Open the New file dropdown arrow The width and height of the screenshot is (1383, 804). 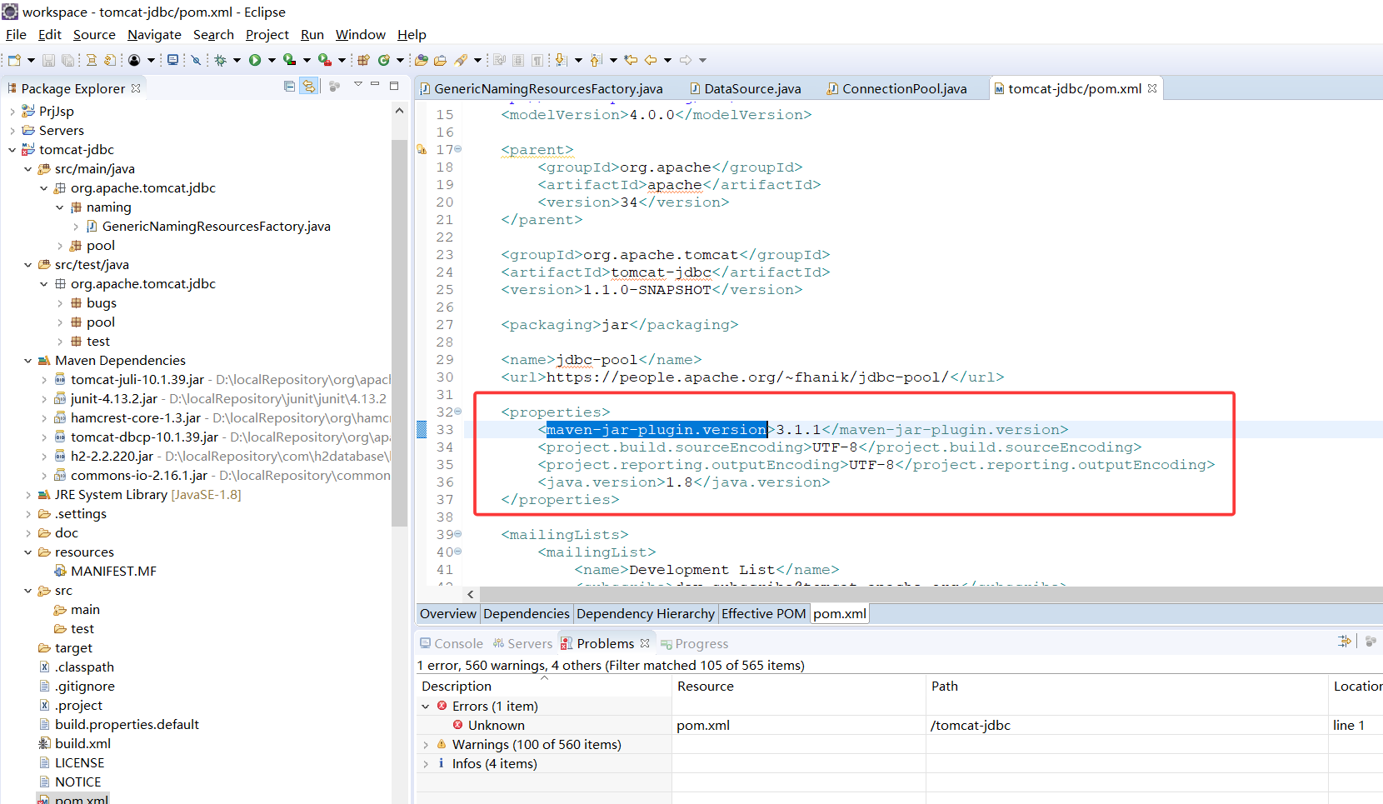tap(31, 60)
